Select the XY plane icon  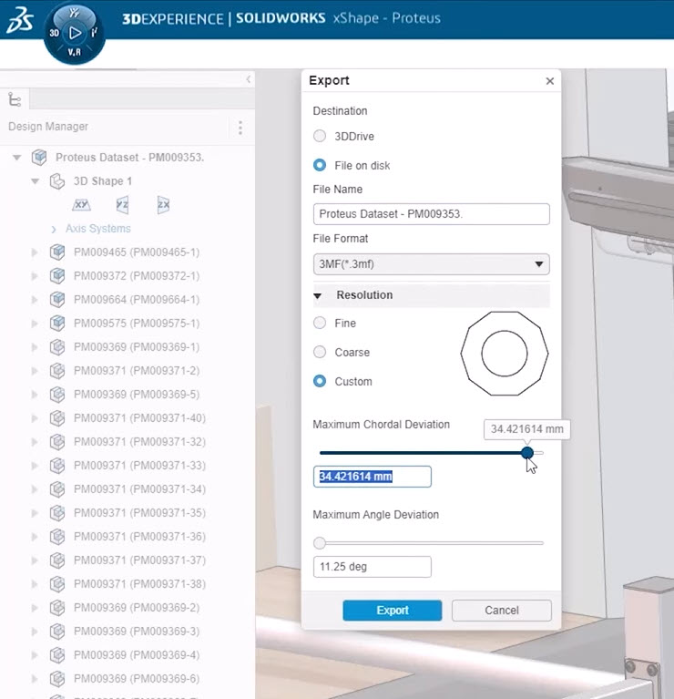pos(82,205)
